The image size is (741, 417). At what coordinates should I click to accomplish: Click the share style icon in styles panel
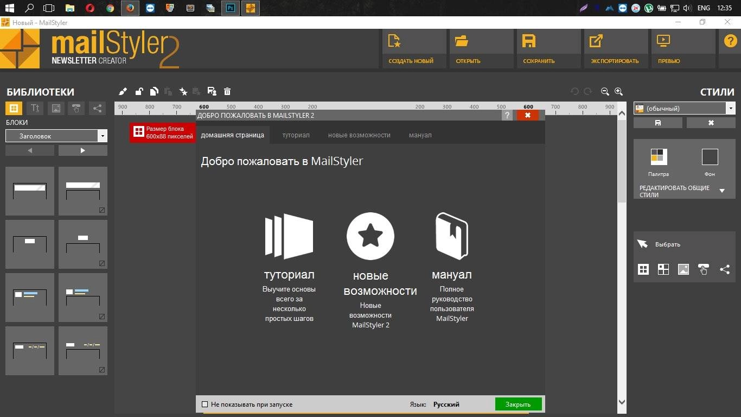click(x=725, y=269)
